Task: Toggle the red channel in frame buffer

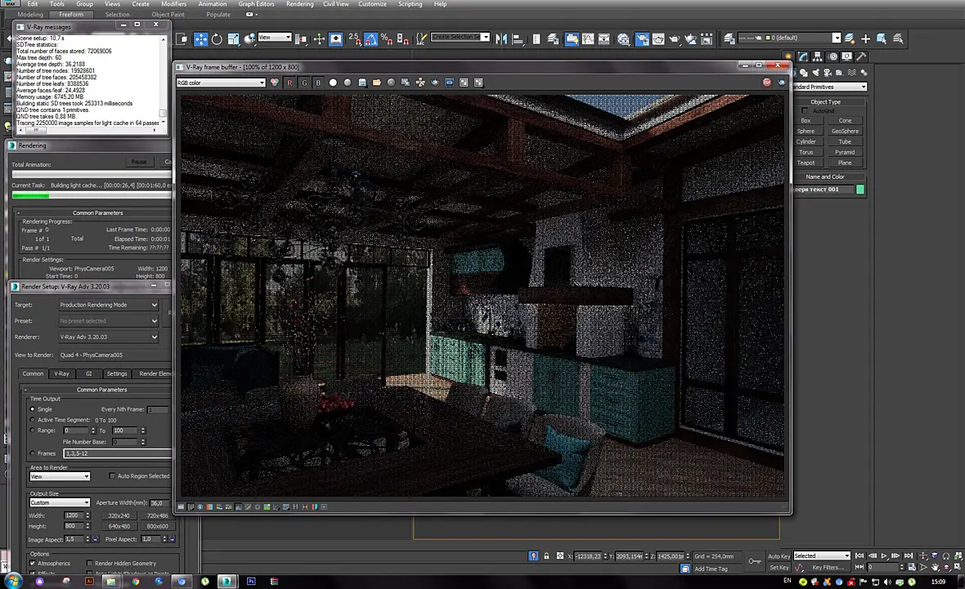Action: point(289,83)
